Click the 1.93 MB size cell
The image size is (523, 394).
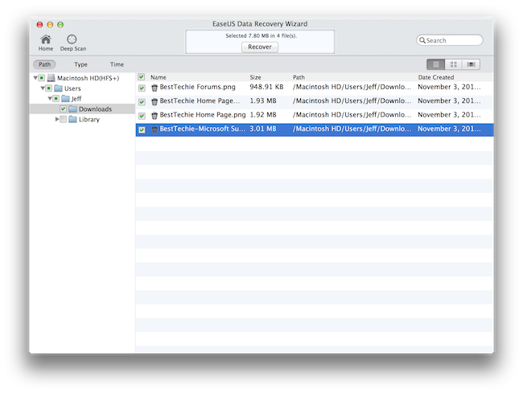click(263, 101)
